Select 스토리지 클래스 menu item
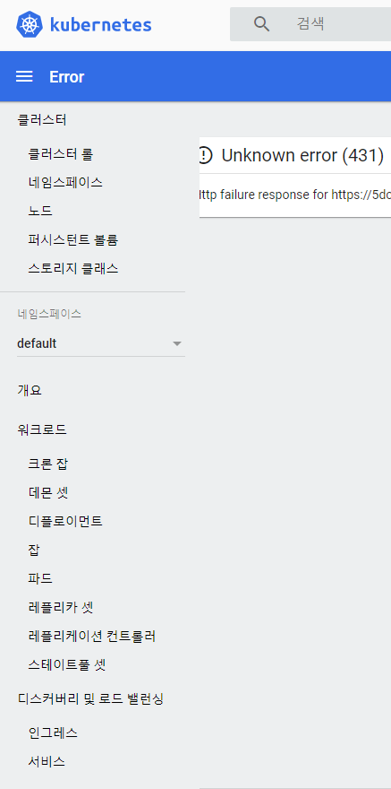The image size is (391, 789). 73,269
